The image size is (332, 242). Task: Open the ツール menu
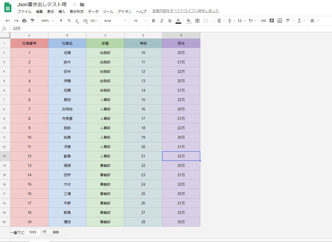click(108, 11)
